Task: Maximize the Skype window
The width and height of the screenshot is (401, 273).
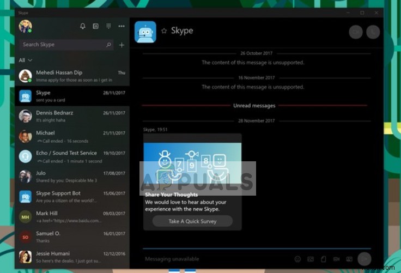Action: click(362, 13)
